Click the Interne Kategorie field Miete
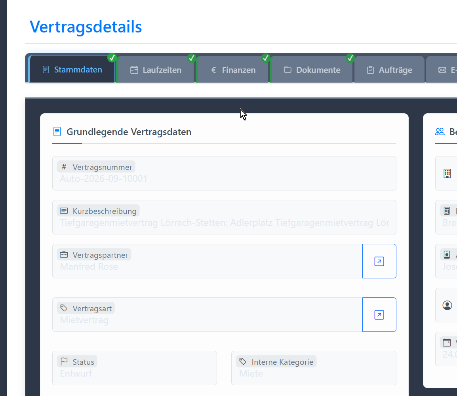 (x=314, y=368)
